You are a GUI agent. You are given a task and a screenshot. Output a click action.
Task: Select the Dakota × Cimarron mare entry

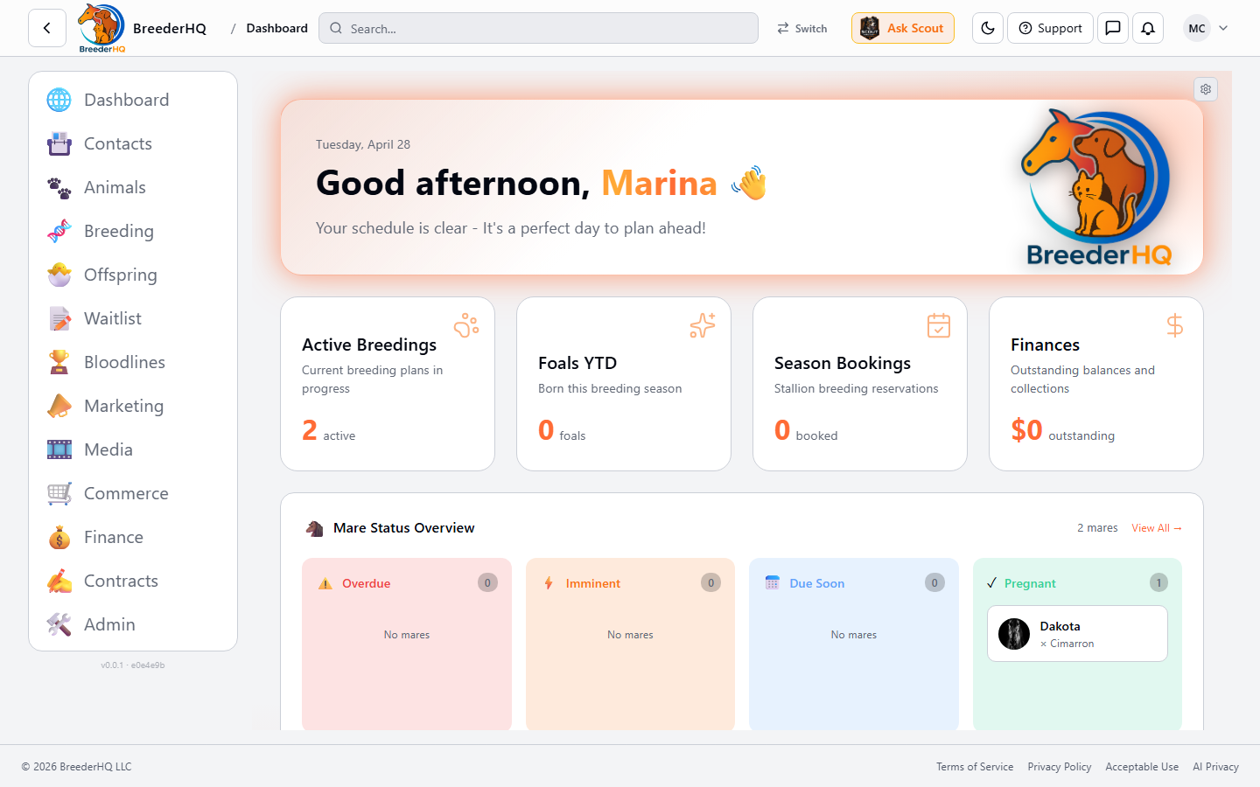click(x=1077, y=634)
